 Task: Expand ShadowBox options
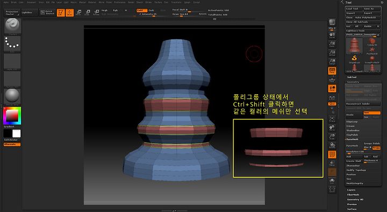tap(353, 130)
